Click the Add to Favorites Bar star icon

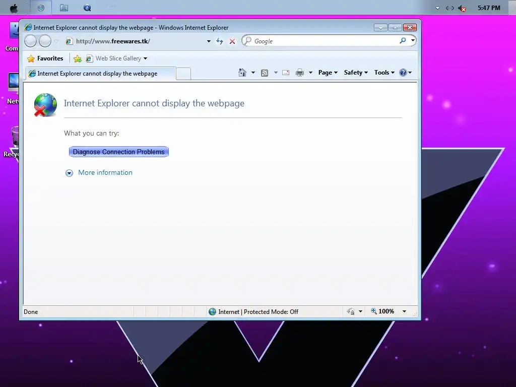point(78,58)
